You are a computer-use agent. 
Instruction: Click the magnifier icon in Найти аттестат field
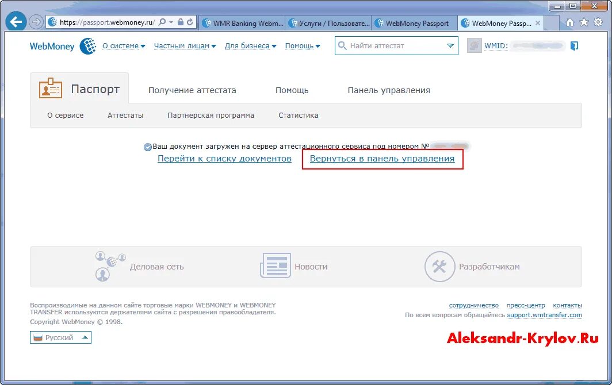pyautogui.click(x=342, y=45)
